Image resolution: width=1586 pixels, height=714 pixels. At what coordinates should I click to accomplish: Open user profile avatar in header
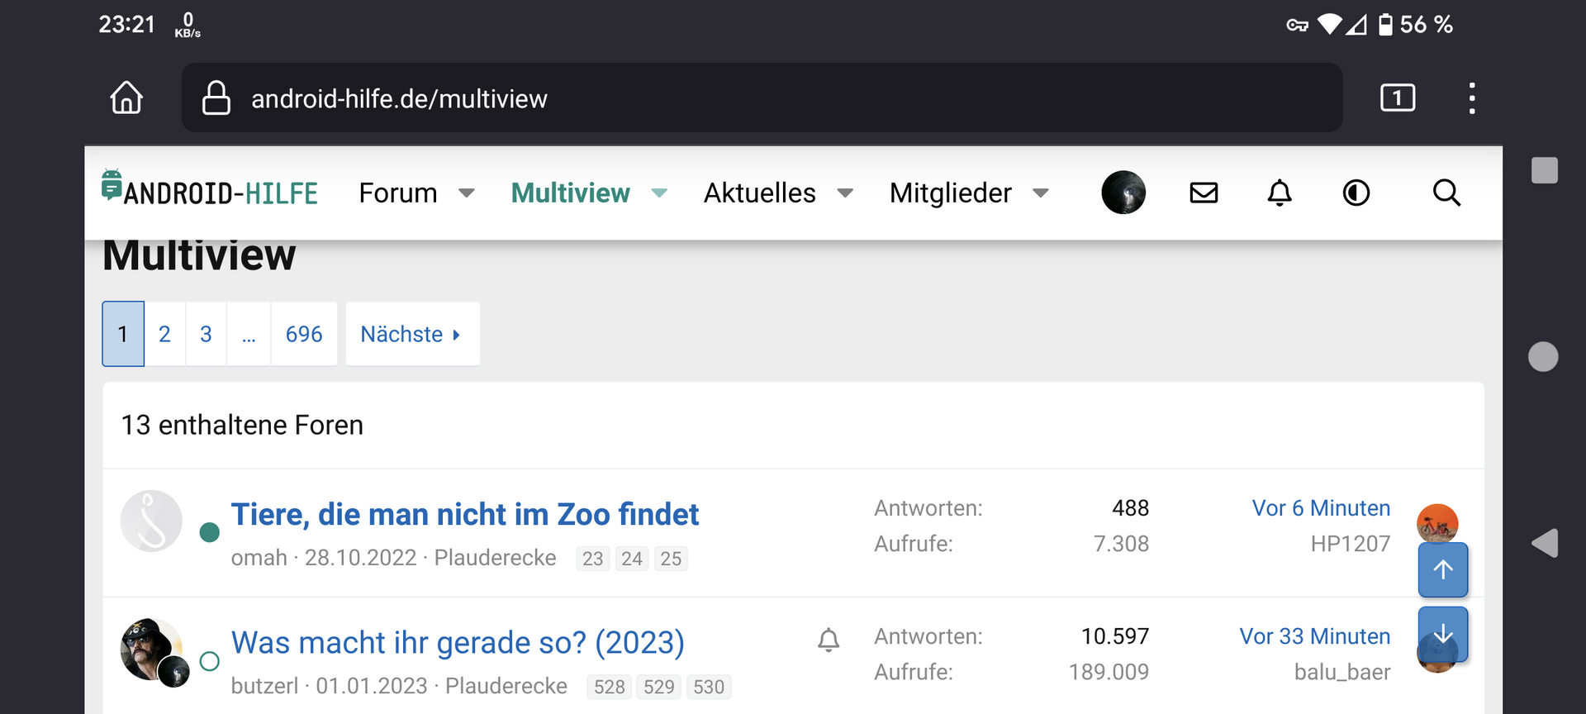coord(1123,193)
